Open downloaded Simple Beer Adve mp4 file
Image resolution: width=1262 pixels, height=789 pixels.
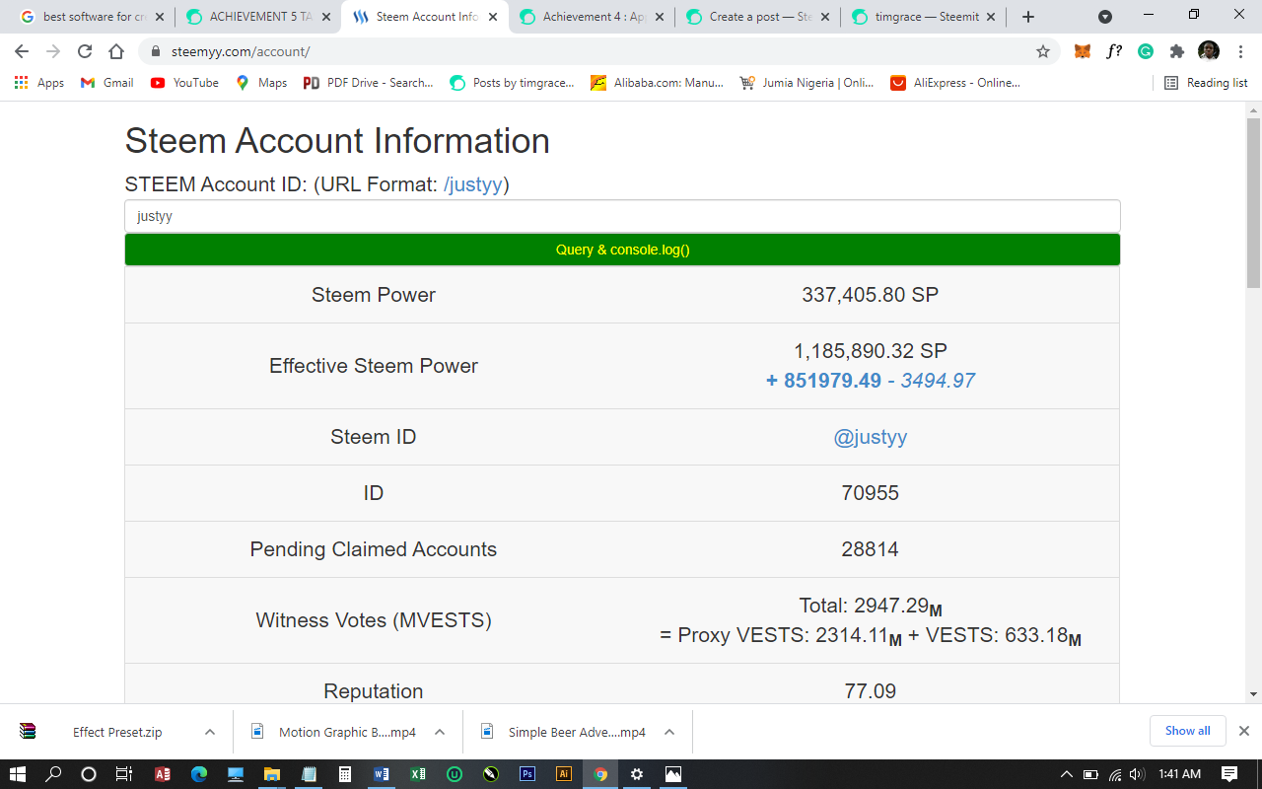(x=565, y=732)
